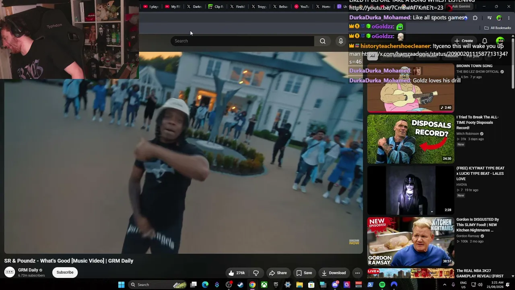
Task: Open Chrome extensions puzzle icon
Action: coord(475,18)
